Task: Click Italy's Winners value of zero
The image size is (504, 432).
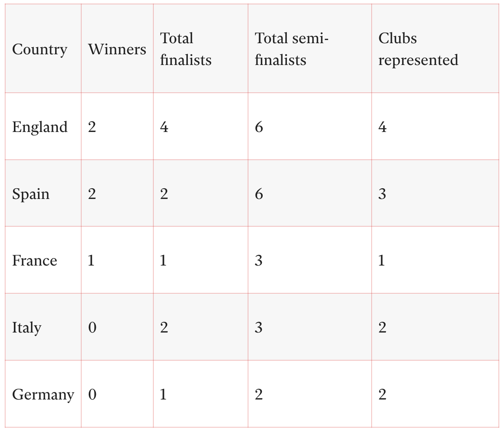Action: point(92,328)
